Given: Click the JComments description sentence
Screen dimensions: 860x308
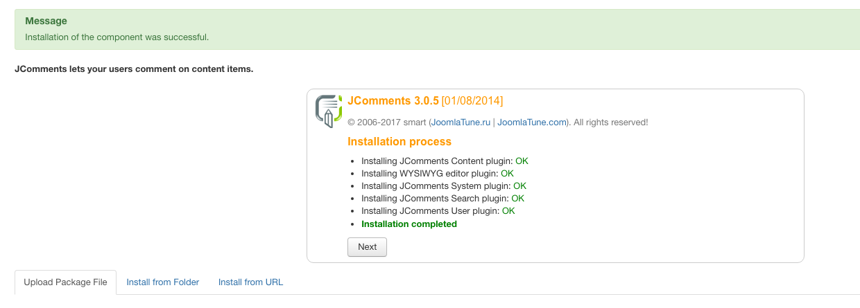Looking at the screenshot, I should [133, 70].
